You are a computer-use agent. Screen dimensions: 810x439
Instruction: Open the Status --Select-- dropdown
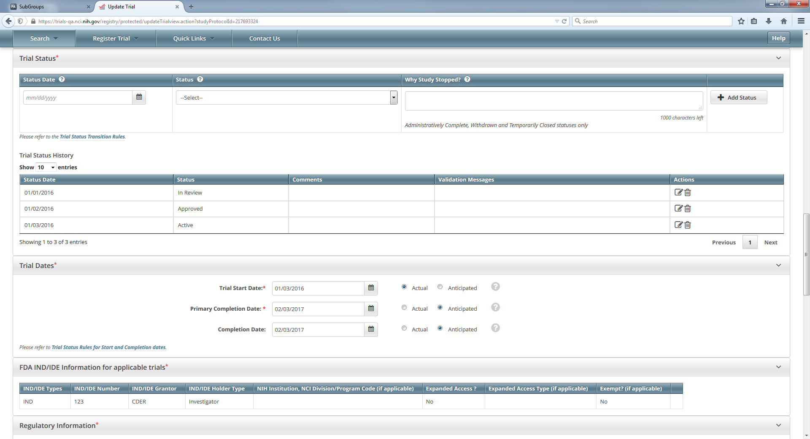[x=286, y=98]
